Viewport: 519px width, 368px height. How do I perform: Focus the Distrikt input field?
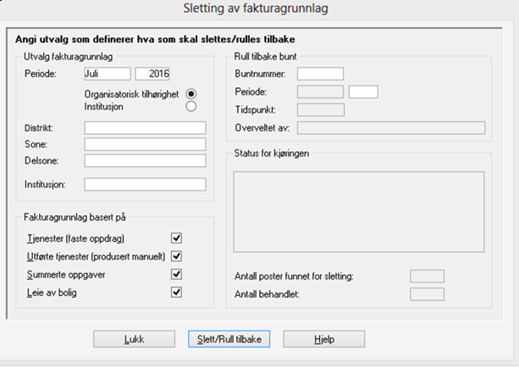145,128
